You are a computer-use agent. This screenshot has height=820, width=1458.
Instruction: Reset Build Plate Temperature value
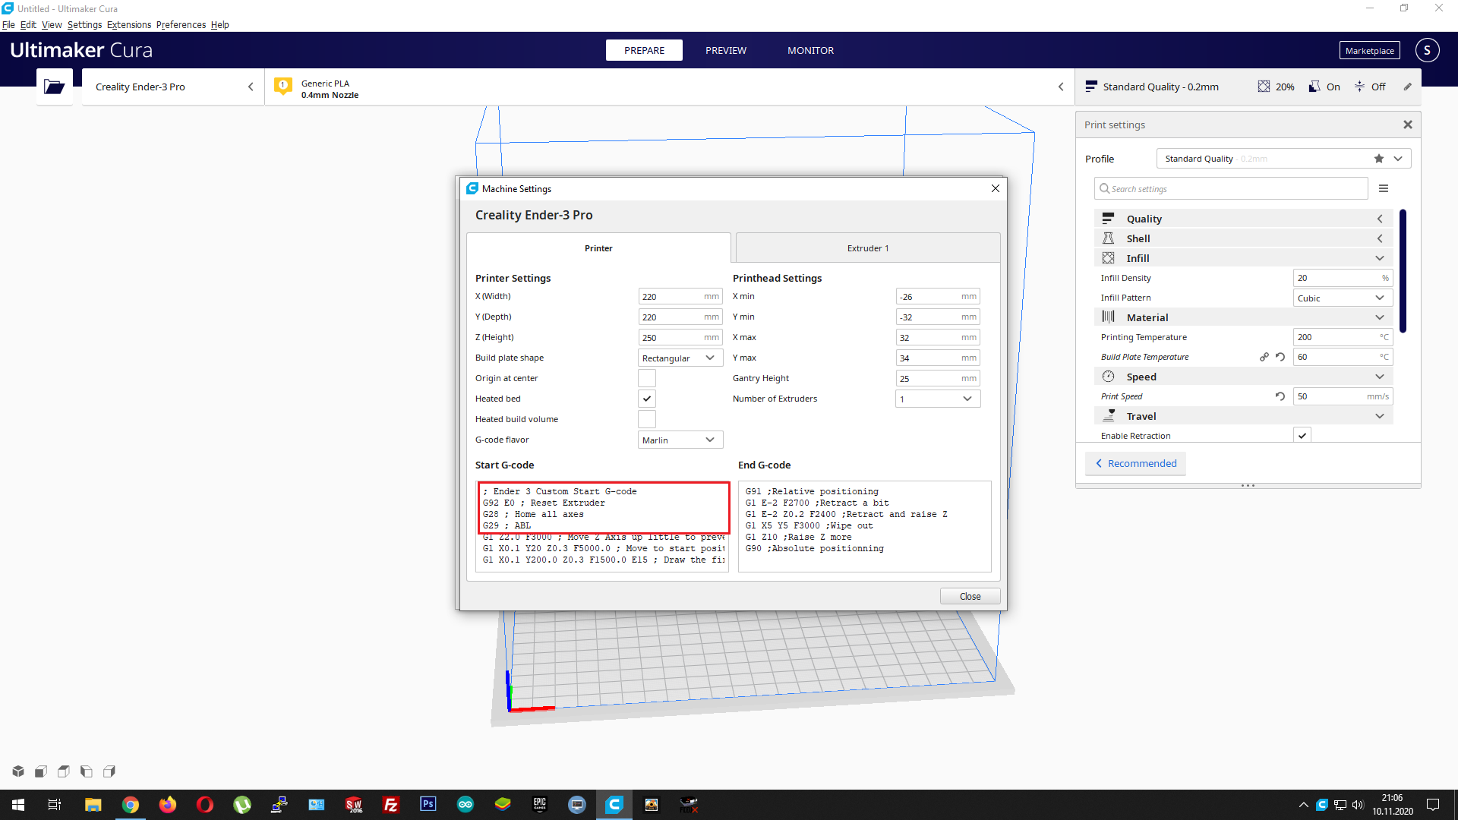[1280, 357]
